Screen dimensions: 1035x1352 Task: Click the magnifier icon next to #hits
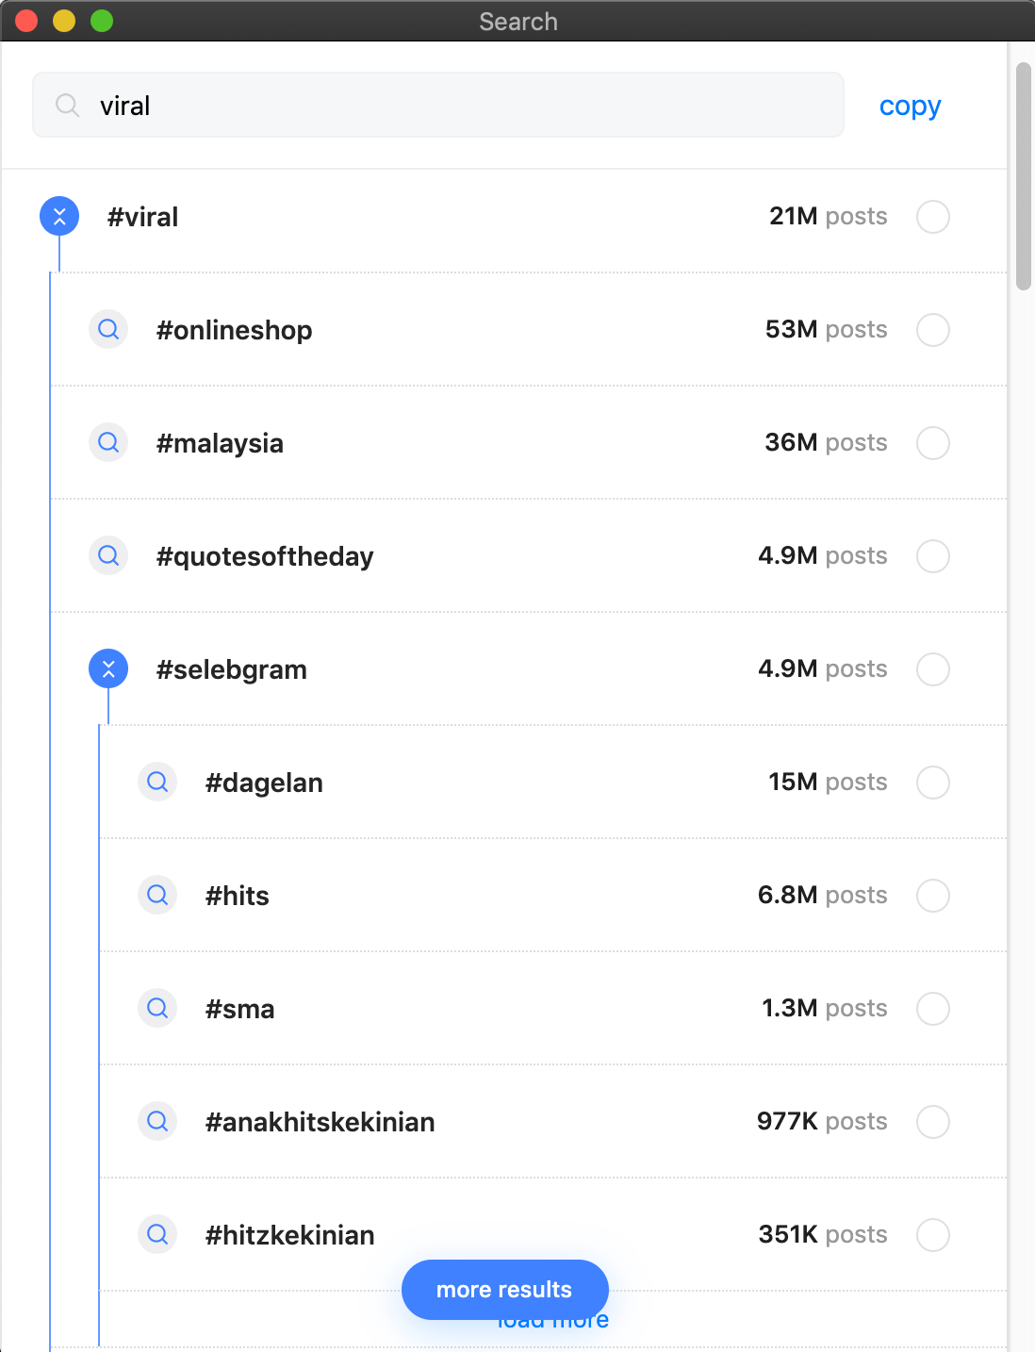click(157, 895)
